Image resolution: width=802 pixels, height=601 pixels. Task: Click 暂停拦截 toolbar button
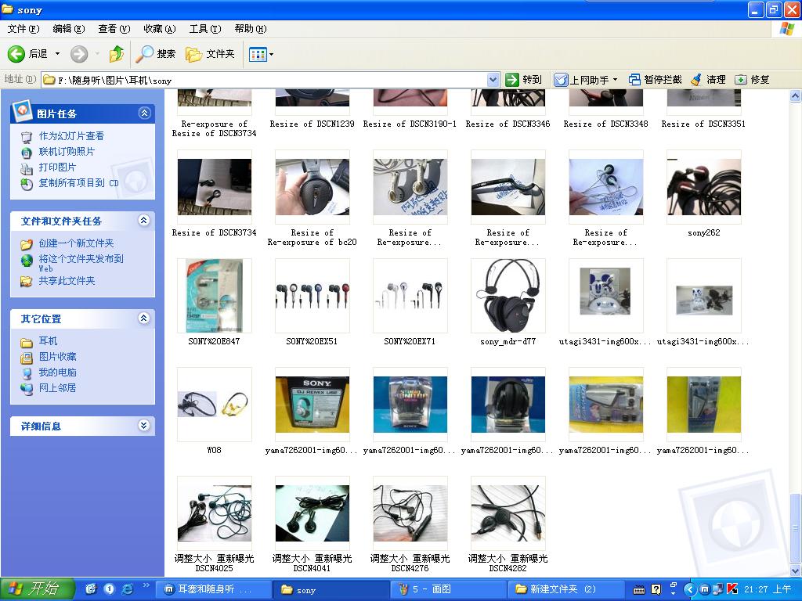click(x=656, y=80)
